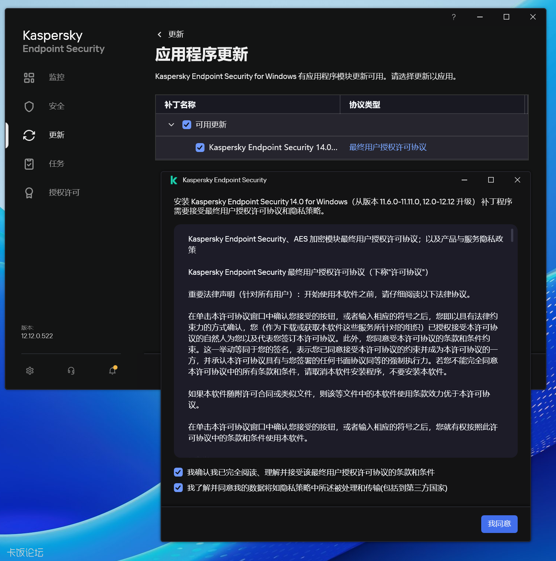Open settings via the gear icon

(30, 371)
